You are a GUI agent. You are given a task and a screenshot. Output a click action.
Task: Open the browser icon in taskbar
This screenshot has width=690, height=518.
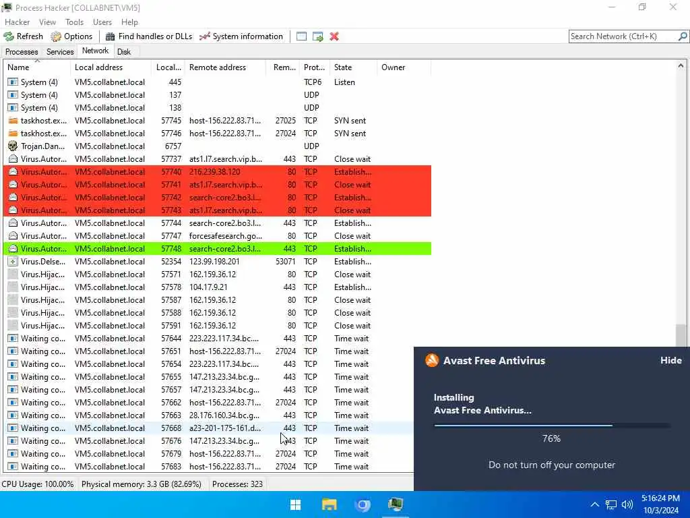click(362, 505)
